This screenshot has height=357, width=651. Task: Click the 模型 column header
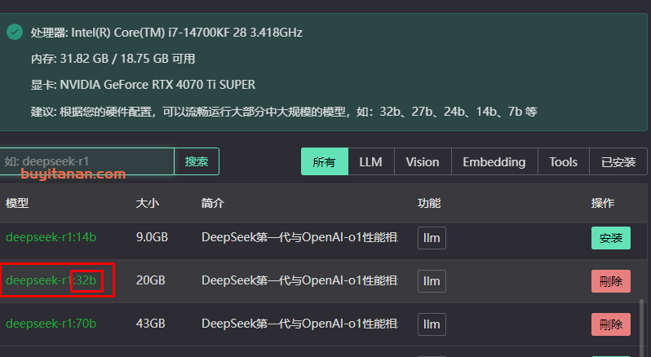coord(17,203)
